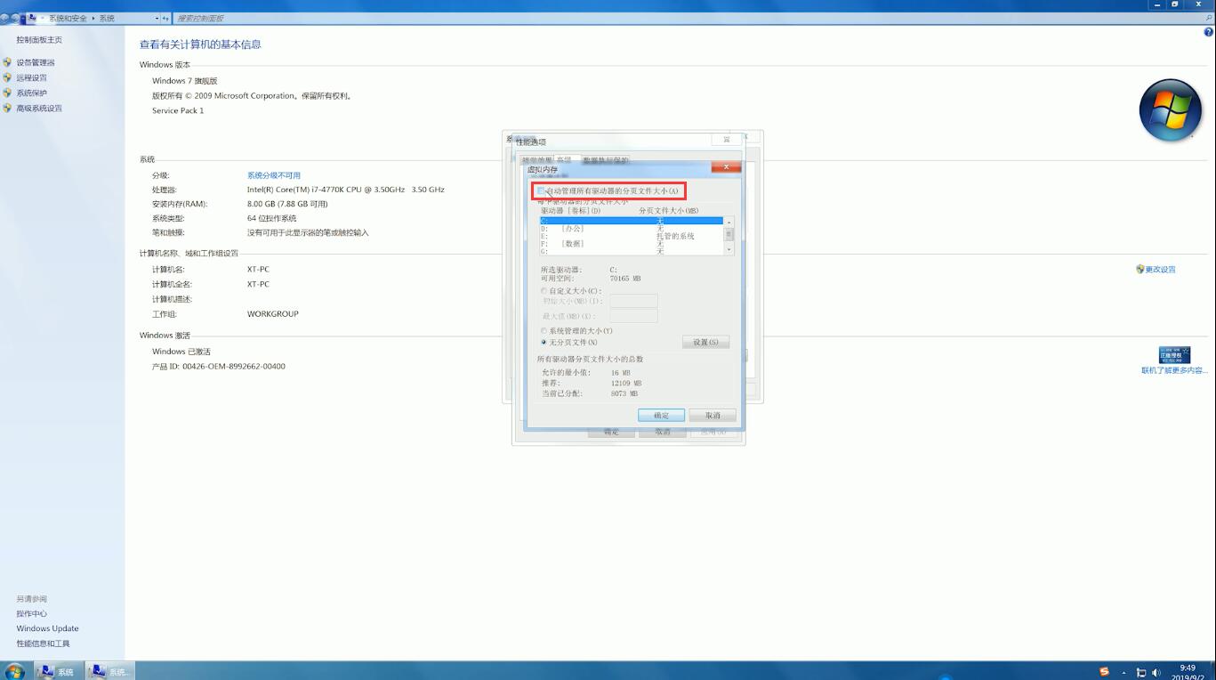The height and width of the screenshot is (680, 1216).
Task: Select drive D: [办公] in the list
Action: (632, 229)
